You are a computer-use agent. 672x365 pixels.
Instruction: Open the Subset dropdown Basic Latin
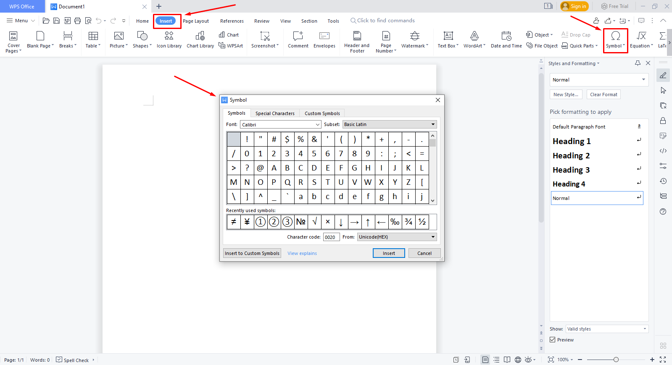(x=390, y=124)
